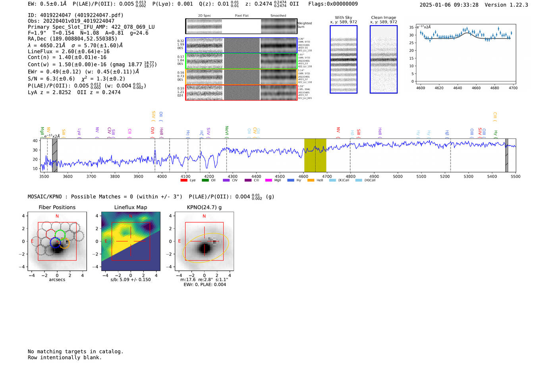Click the Lineflux Map panel title
Viewport: 556px width, 379px height.
coord(131,207)
